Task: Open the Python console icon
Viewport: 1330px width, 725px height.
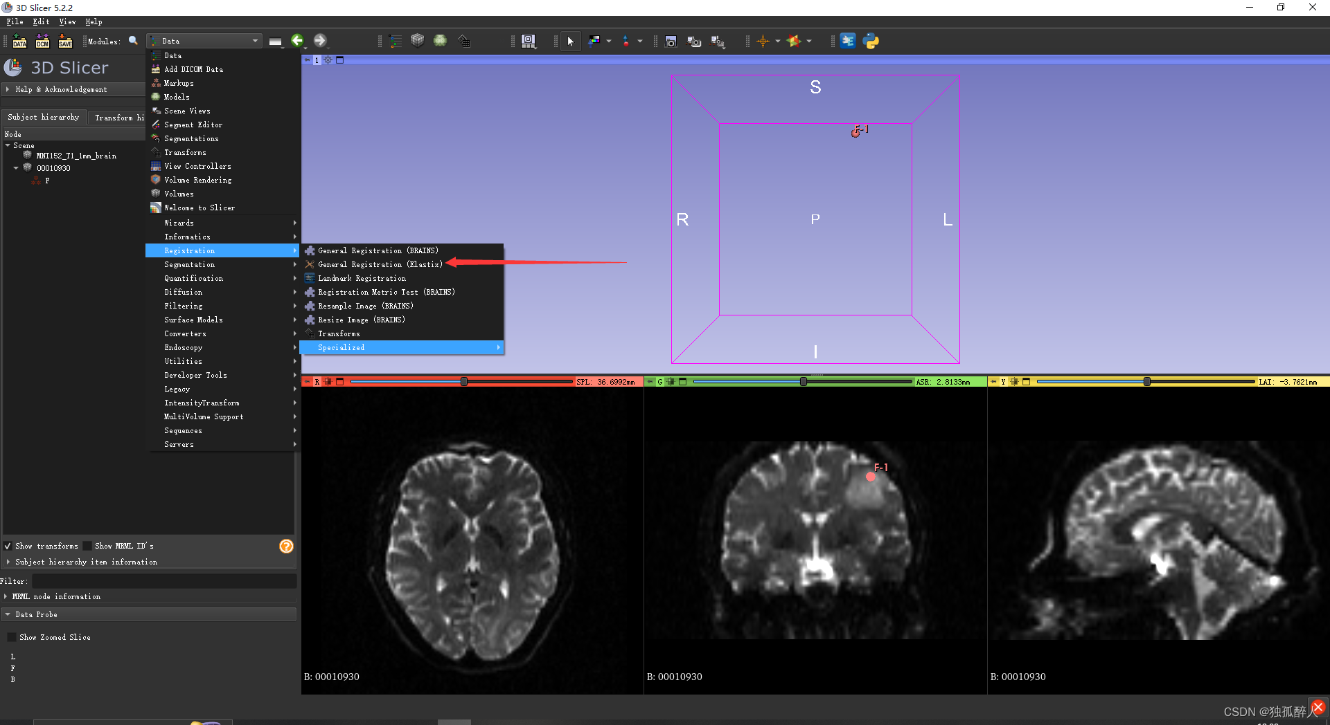Action: [x=871, y=41]
